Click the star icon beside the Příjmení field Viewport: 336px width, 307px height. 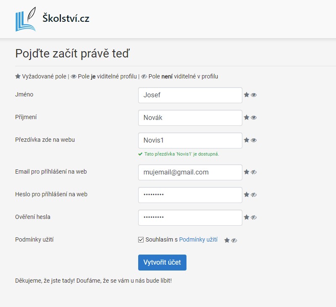click(247, 118)
